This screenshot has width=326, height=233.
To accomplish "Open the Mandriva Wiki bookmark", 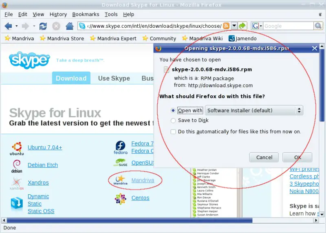I will [202, 38].
